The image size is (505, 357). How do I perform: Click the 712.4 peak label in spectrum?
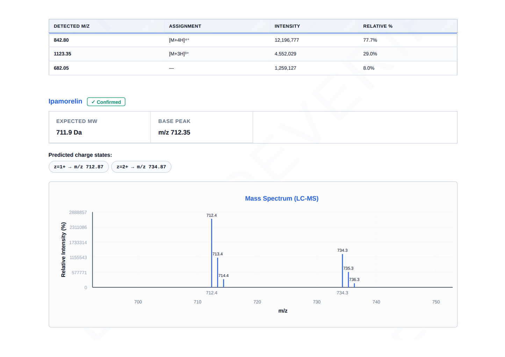(211, 215)
